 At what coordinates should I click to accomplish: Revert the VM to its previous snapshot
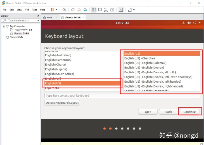pos(79,10)
